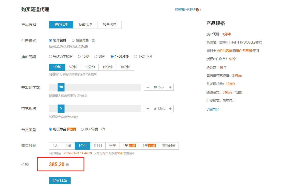Focus the 带宽规格 value field showing 5
Viewport: 287px width, 186px height.
159,109
